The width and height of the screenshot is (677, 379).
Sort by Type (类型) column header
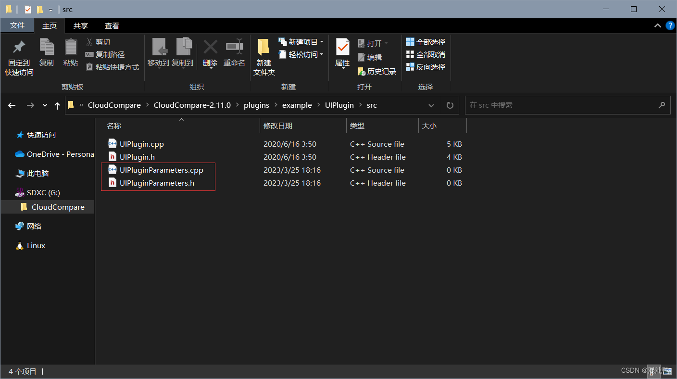[357, 126]
